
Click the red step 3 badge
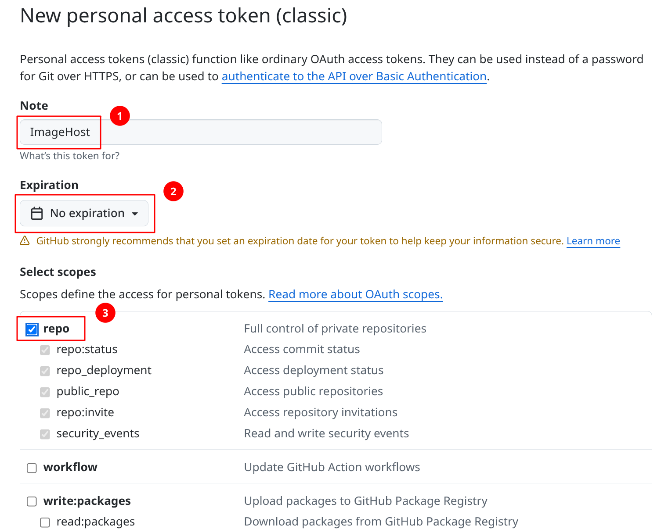coord(105,313)
